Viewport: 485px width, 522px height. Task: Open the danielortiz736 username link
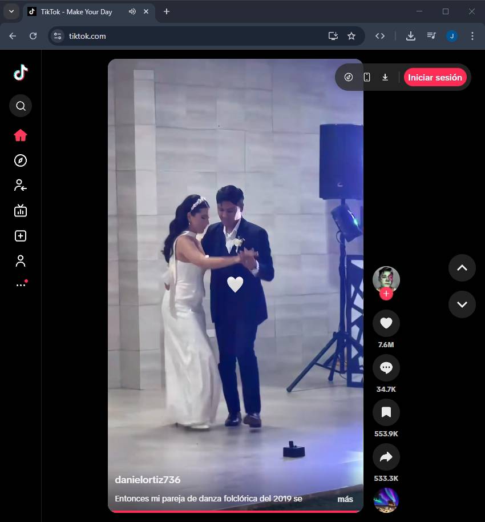pos(147,480)
